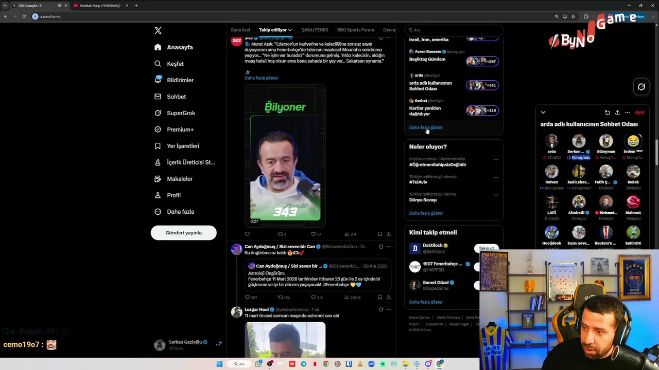Open Yer İşaretleri bookmarks
659x370 pixels.
177,146
